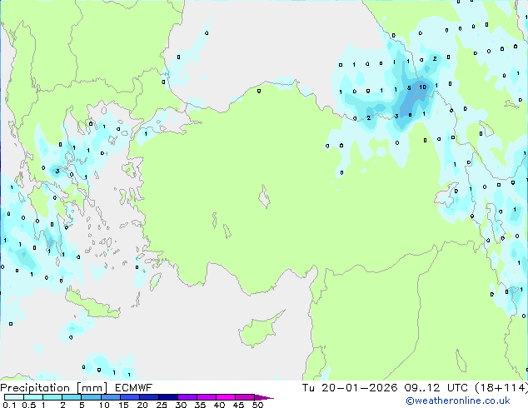Select the 40–45 mm magenta legend swatch

pos(226,397)
